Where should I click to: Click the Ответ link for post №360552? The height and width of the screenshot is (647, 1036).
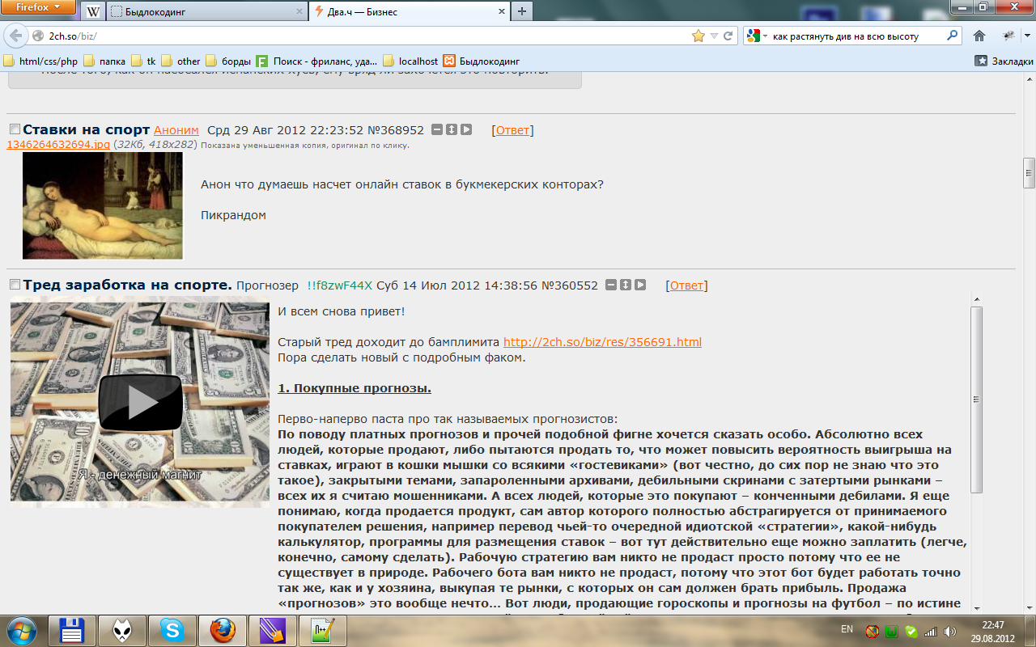coord(686,285)
